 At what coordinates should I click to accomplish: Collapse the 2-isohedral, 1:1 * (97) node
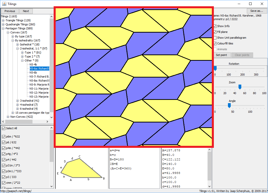(x=17, y=48)
